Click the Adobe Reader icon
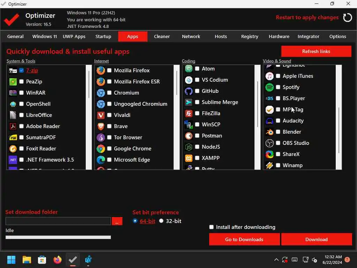The width and height of the screenshot is (357, 268). coord(13,126)
